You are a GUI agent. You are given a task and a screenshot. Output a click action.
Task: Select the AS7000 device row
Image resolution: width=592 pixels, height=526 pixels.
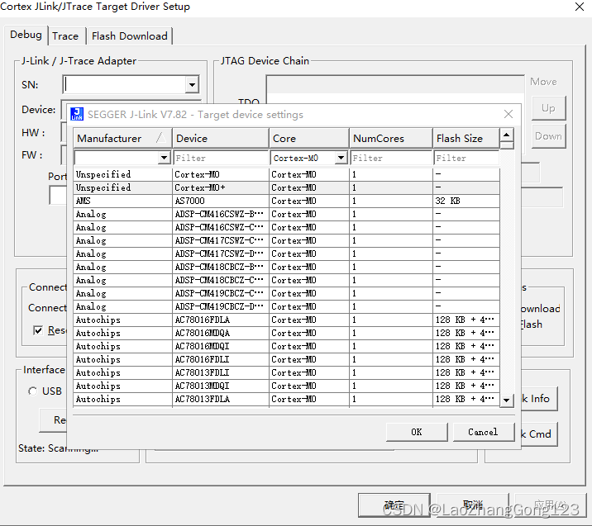[x=286, y=201]
